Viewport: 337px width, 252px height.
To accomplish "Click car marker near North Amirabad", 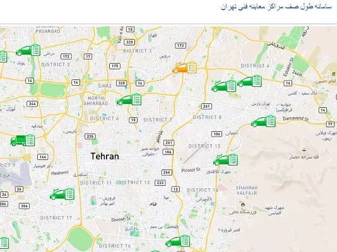I will (129, 100).
